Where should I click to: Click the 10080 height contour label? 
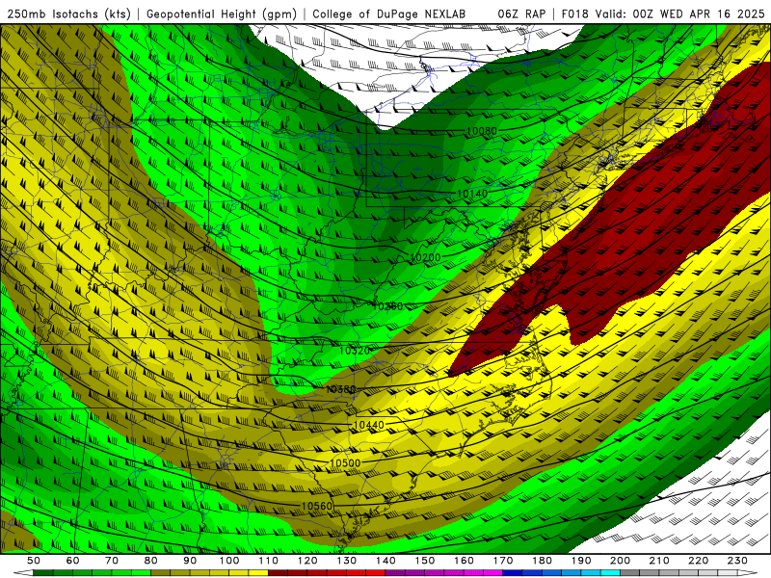click(481, 131)
